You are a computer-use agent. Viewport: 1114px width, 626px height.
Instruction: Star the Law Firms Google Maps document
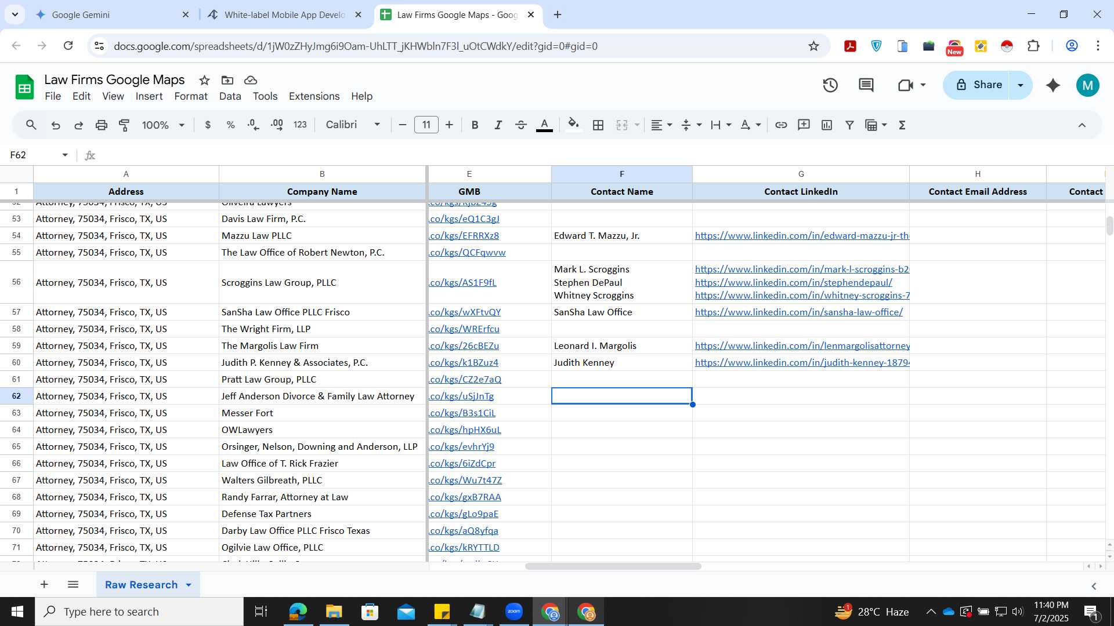(204, 80)
